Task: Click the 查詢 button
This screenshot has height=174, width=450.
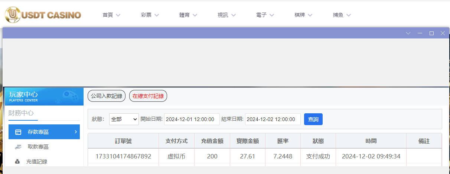Action: coord(313,119)
